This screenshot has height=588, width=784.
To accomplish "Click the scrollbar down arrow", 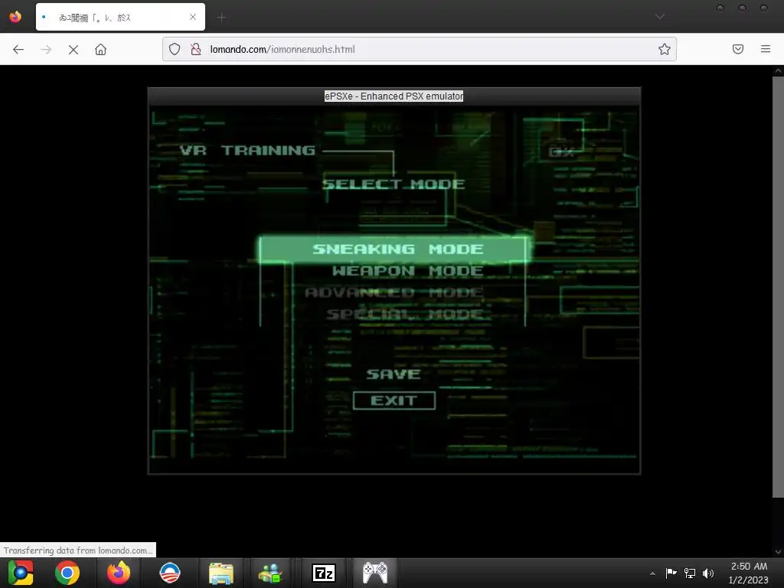I will coord(778,551).
